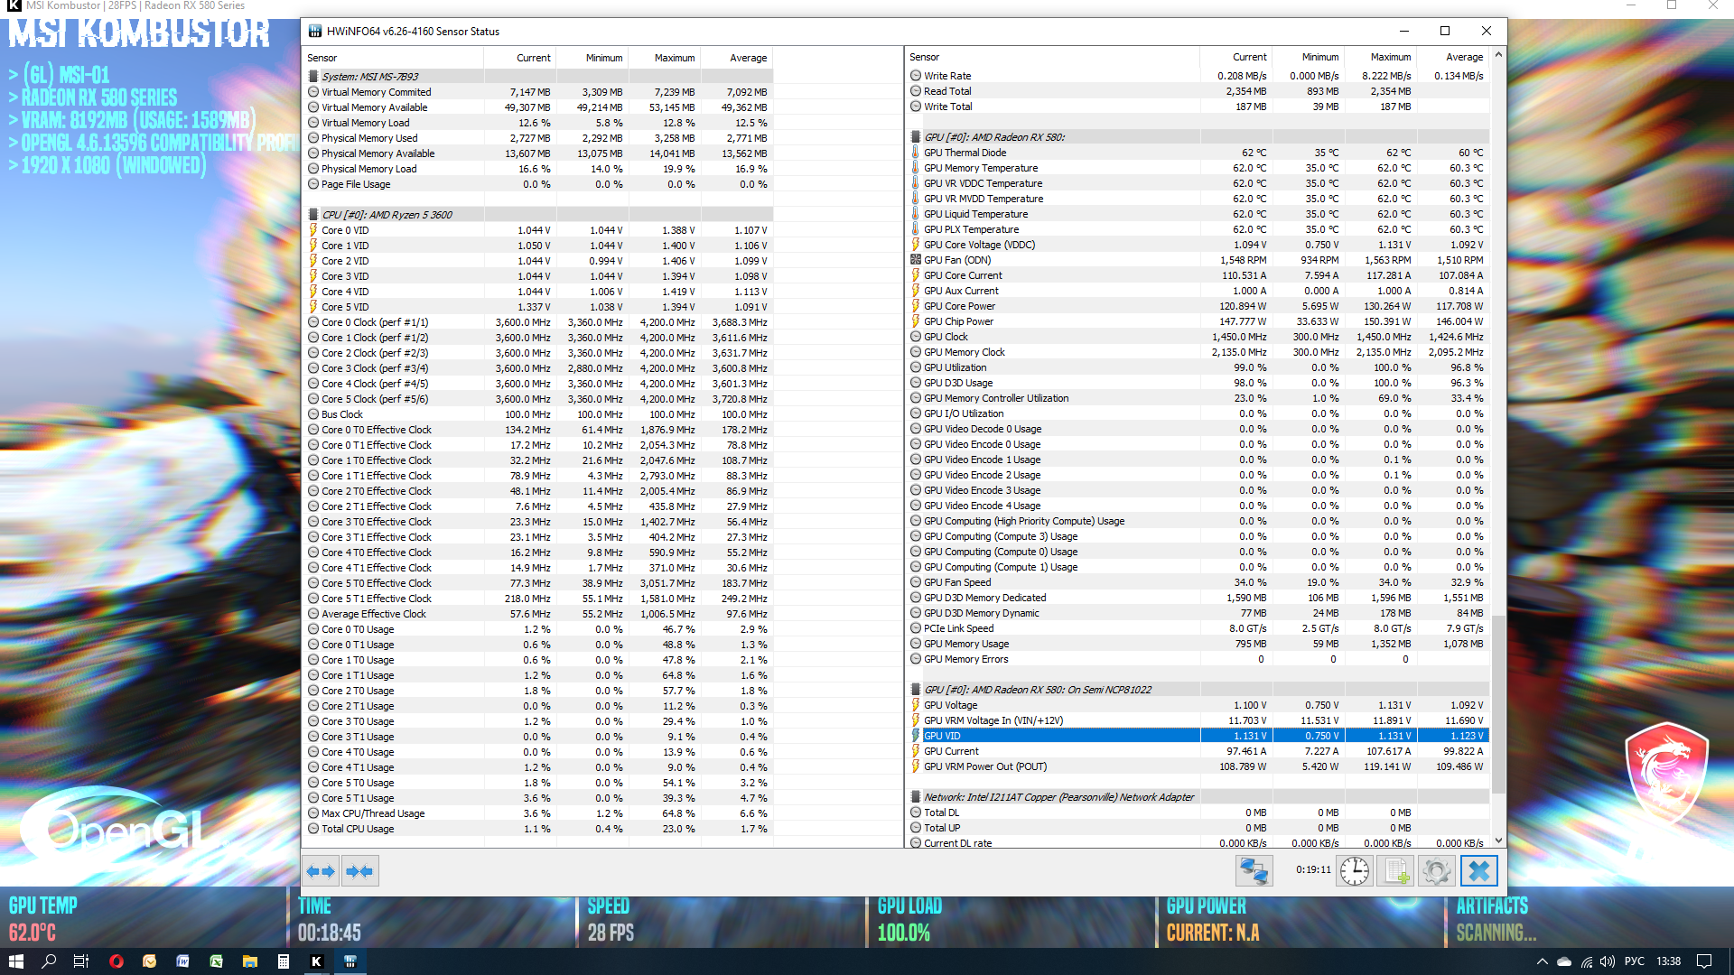Open HWiNFO sensor settings gear
1734x975 pixels.
[x=1436, y=871]
